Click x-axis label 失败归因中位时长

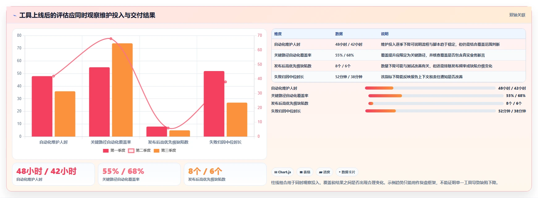[x=226, y=142]
